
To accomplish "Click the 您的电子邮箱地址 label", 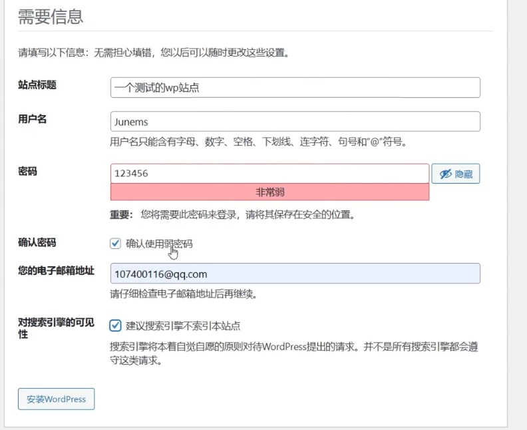I will 56,271.
